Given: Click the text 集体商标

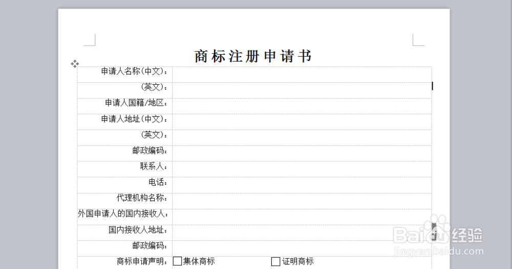Looking at the screenshot, I should tap(199, 261).
